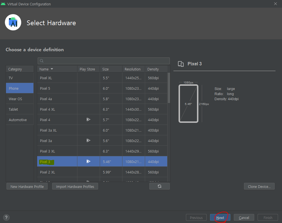282x223 pixels.
Task: Select the Pixel 4 XL device row
Action: coord(102,109)
